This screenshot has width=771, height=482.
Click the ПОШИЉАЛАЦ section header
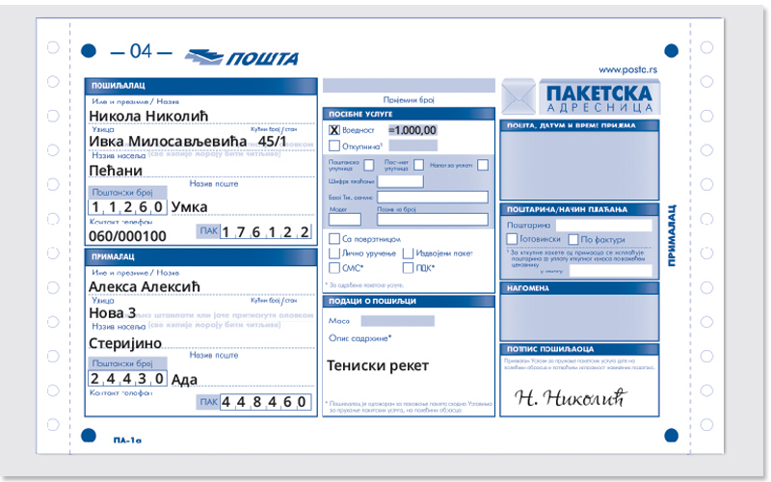[x=200, y=86]
